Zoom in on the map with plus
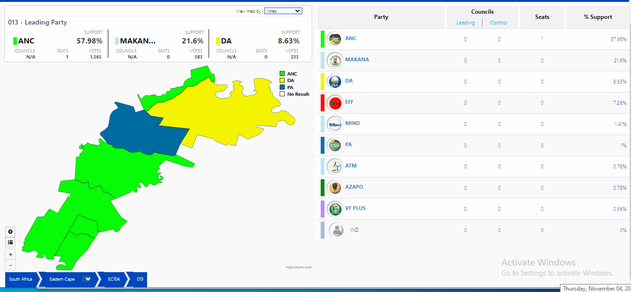 point(10,254)
